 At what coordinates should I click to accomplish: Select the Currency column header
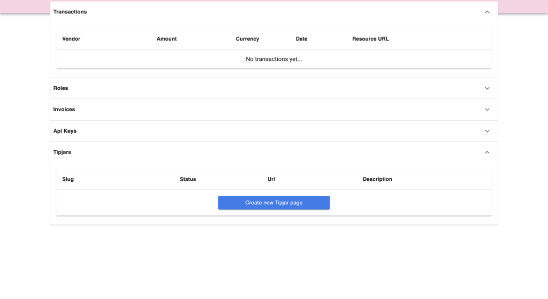coord(247,39)
